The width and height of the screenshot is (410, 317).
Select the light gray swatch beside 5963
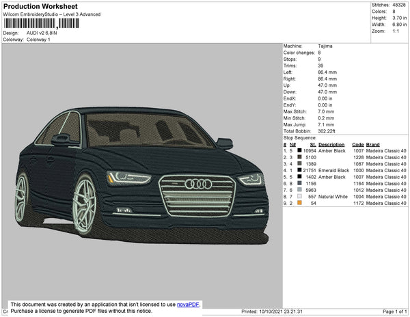pyautogui.click(x=299, y=190)
